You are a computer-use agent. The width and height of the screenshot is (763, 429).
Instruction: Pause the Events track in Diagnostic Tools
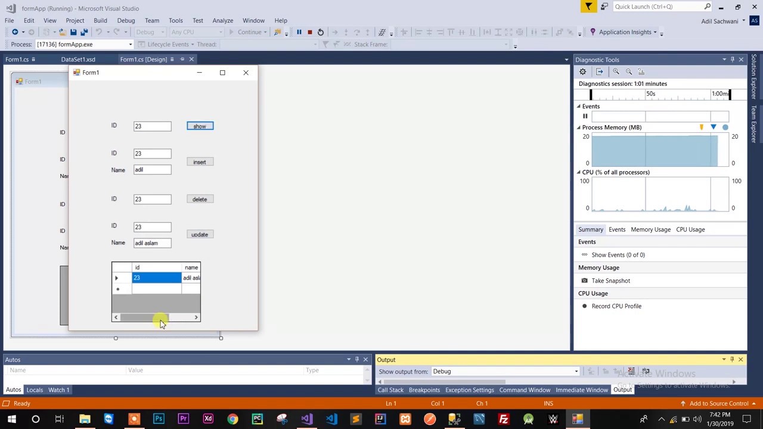pos(585,116)
